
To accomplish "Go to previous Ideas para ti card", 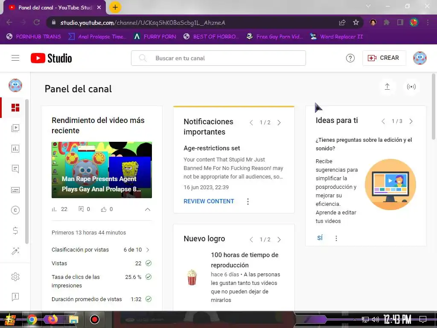I will tap(383, 121).
